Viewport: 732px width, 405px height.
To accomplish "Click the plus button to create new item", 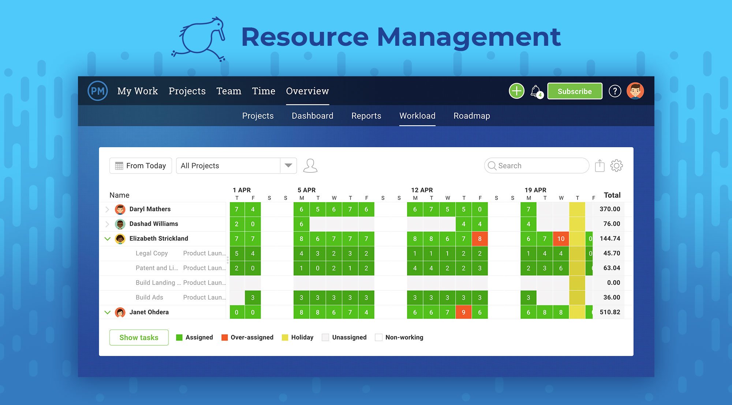I will click(x=516, y=91).
